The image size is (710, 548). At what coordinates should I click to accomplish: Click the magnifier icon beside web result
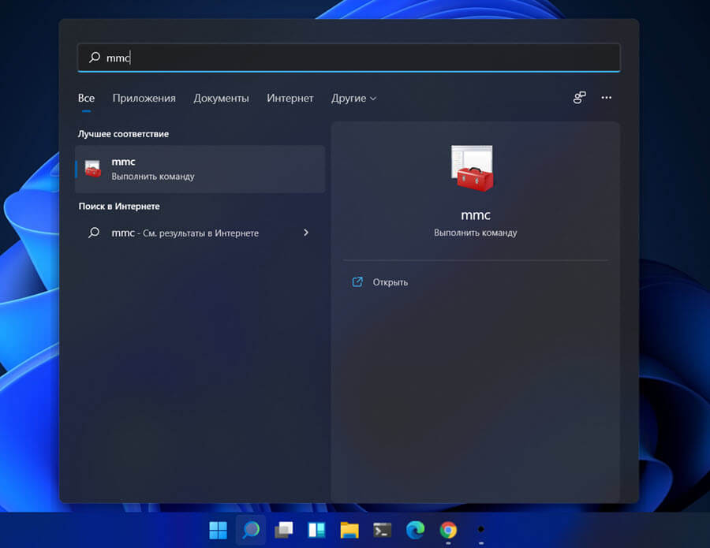click(94, 233)
